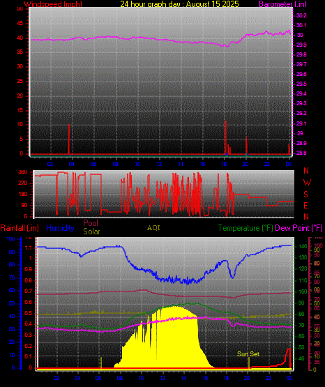Click green temperature axis value "110"
Image resolution: width=325 pixels, height=387 pixels.
[x=303, y=280]
